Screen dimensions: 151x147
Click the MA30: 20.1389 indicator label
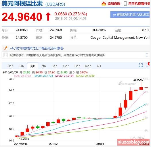coord(85,76)
